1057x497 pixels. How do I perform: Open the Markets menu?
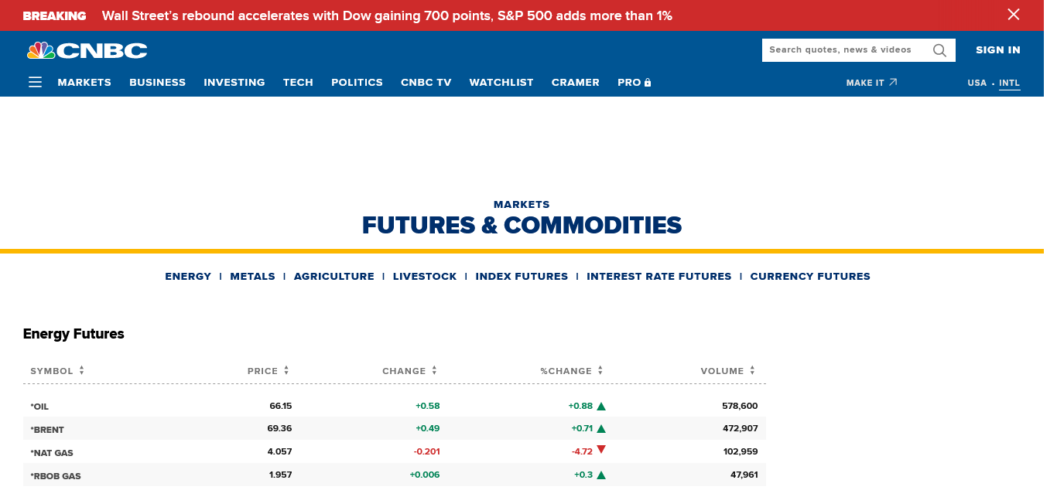[84, 82]
